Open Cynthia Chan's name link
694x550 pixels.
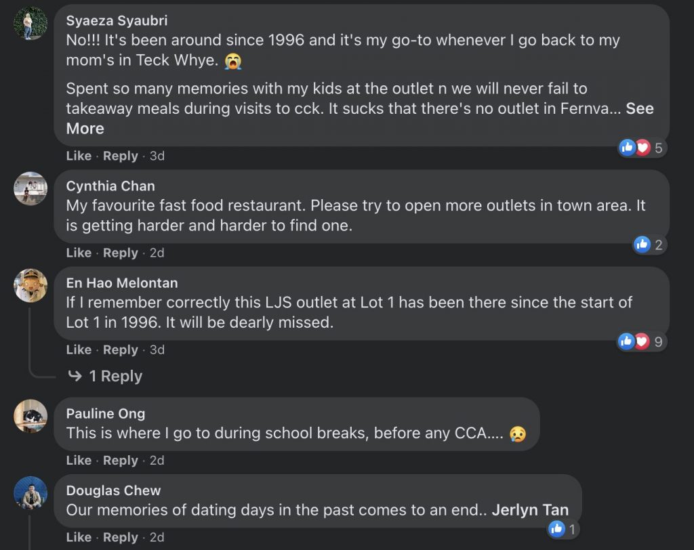tap(110, 186)
